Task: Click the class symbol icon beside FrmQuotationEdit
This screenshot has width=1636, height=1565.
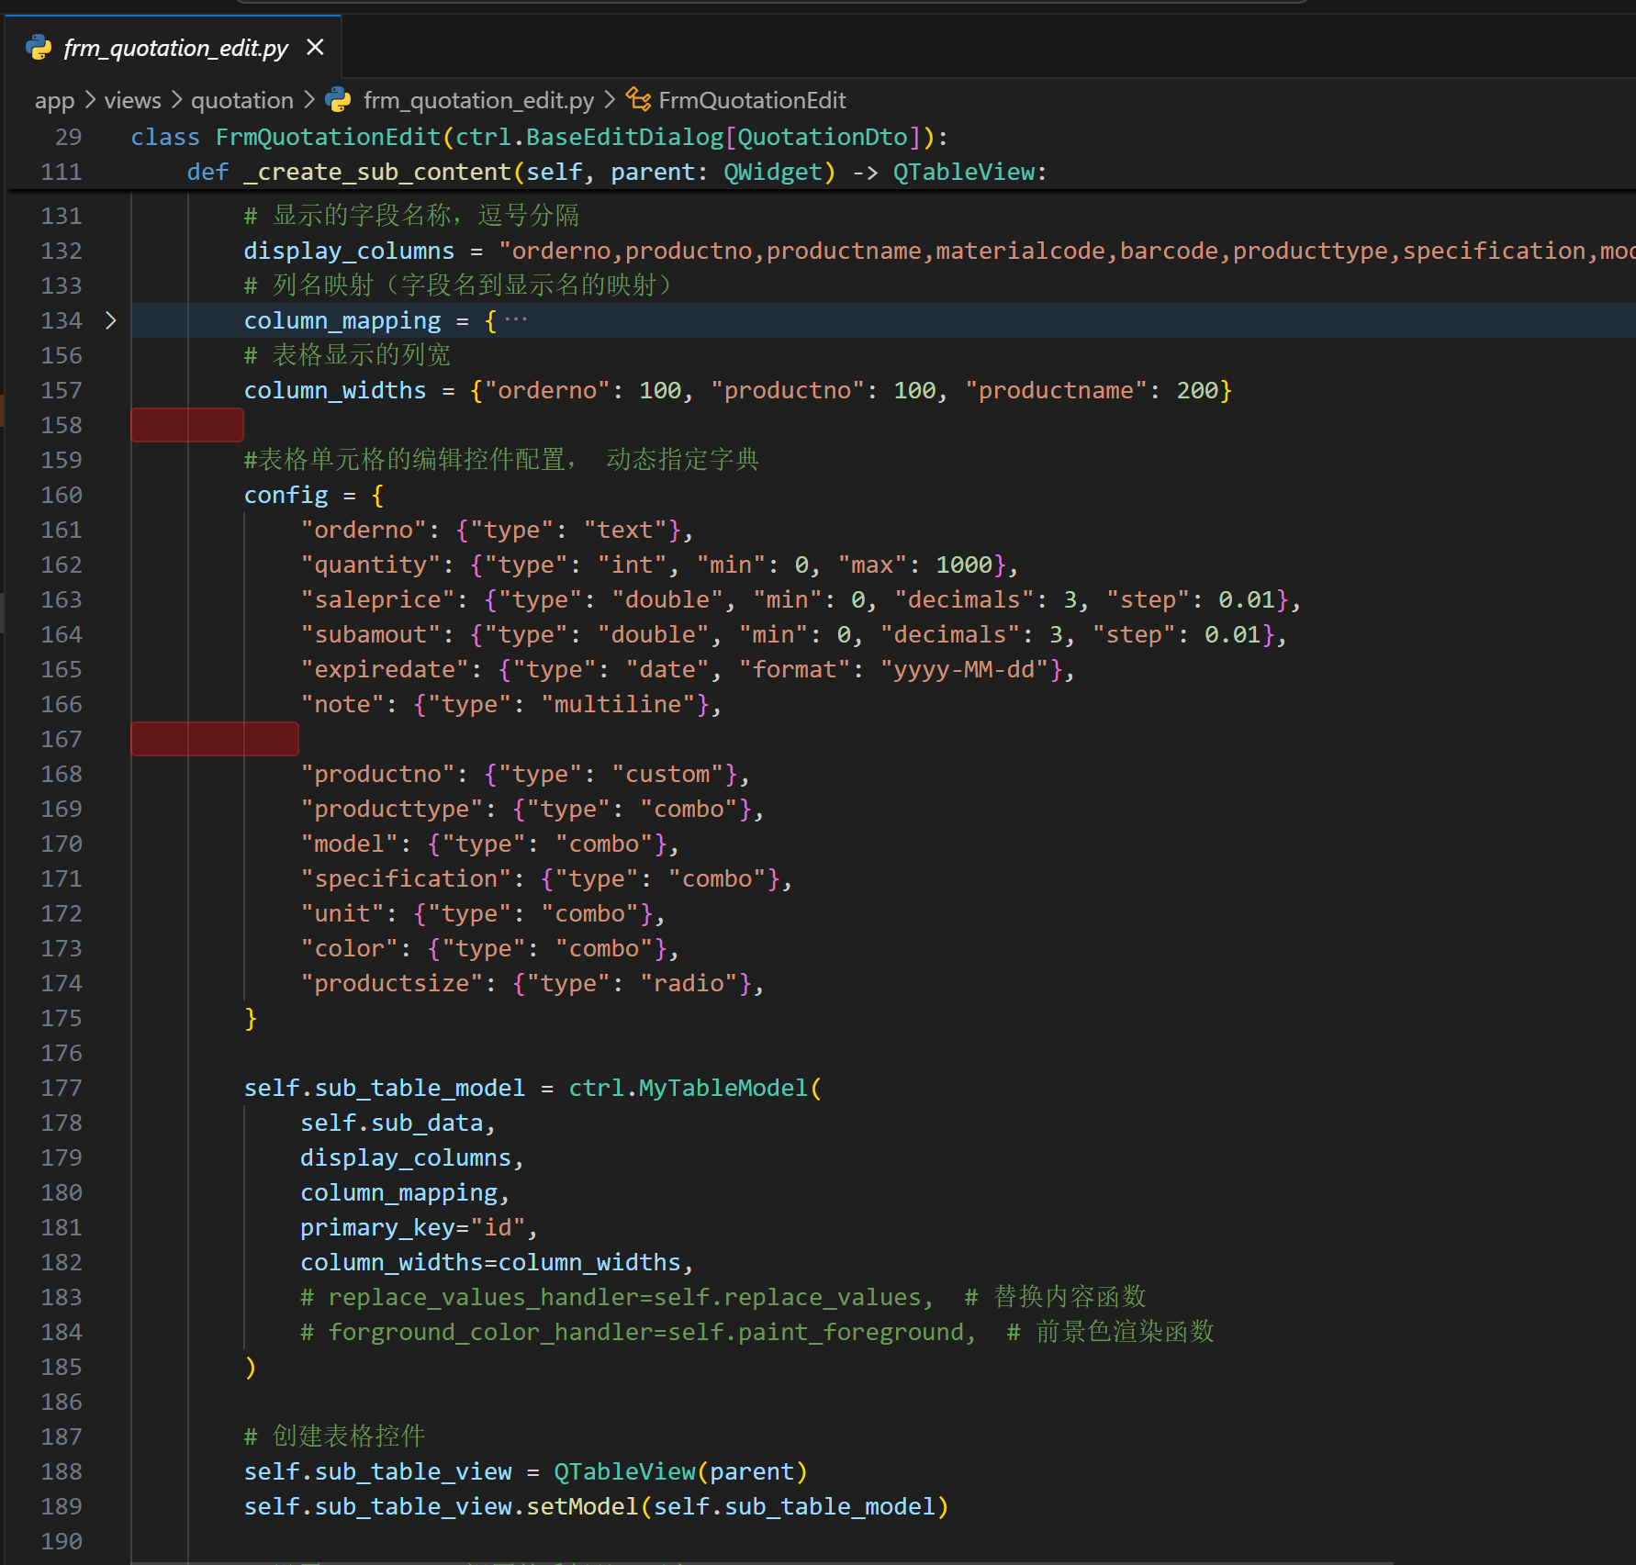Action: (x=638, y=99)
